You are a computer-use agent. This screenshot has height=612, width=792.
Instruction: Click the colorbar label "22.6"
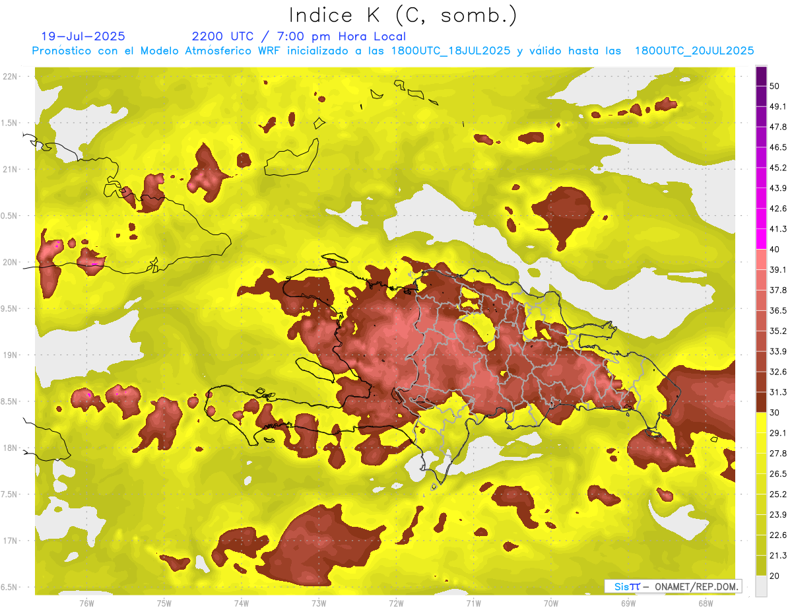click(x=777, y=535)
